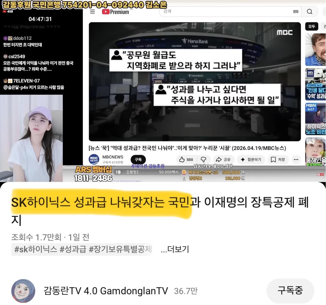Click second shareholder entry 김왕장2 165,000원
This screenshot has width=326, height=305.
213,178
